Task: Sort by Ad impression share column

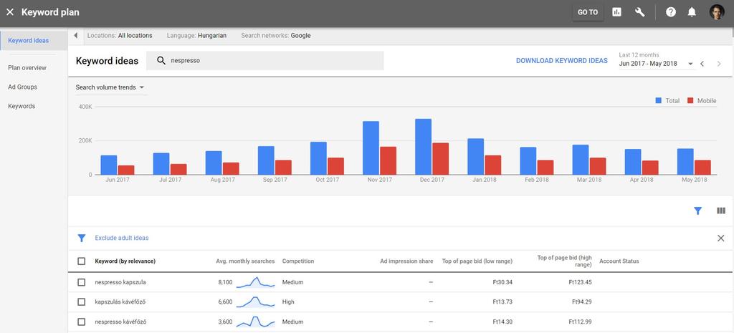Action: pyautogui.click(x=407, y=261)
